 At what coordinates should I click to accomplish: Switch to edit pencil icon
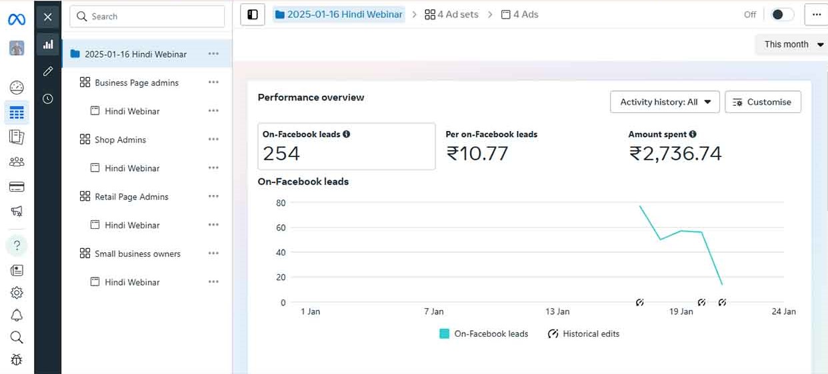point(48,71)
